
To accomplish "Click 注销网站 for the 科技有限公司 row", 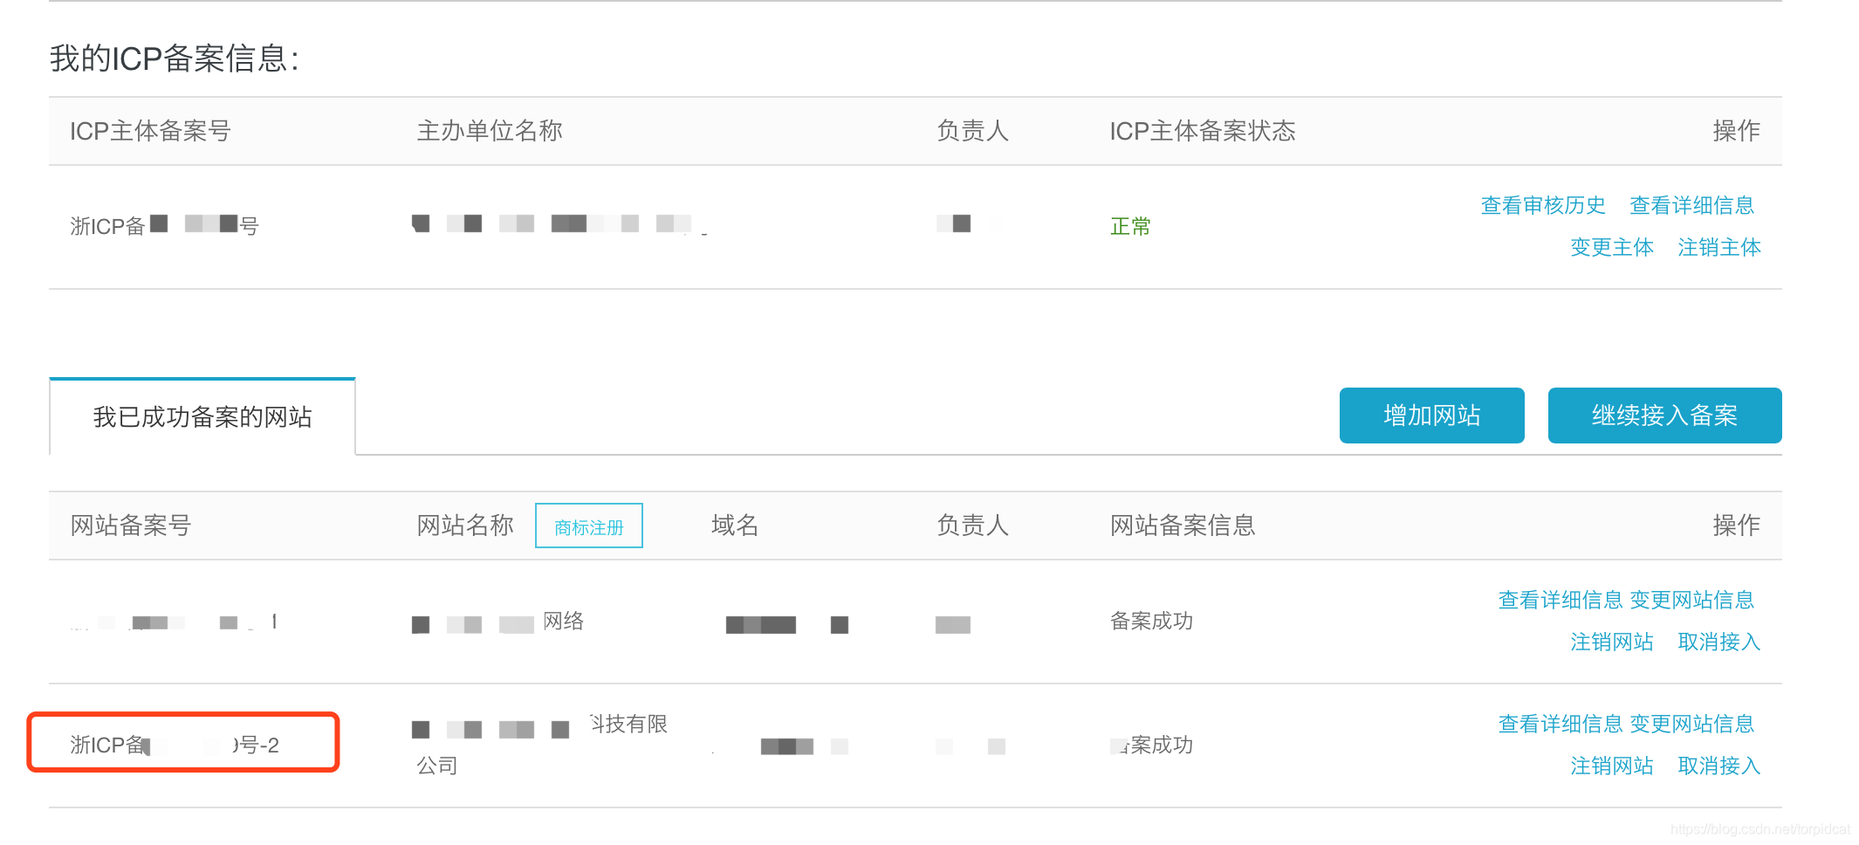I will (1611, 766).
